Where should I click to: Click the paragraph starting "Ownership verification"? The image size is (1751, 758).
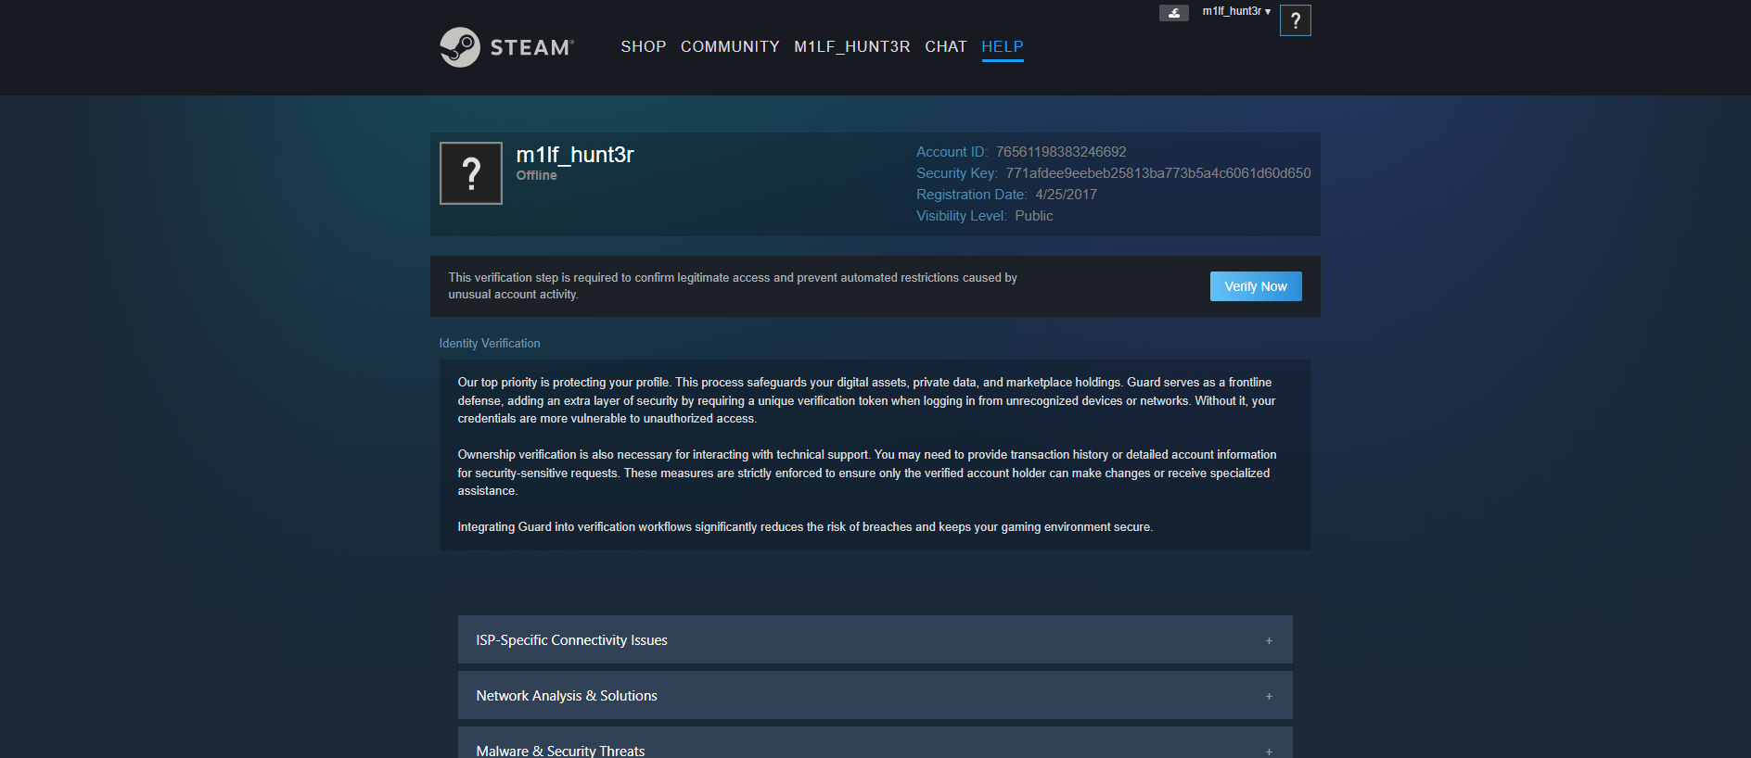(x=867, y=473)
